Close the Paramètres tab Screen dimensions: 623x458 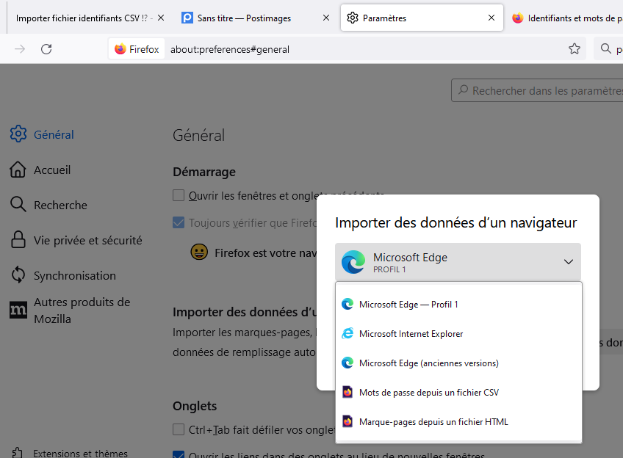pos(491,18)
